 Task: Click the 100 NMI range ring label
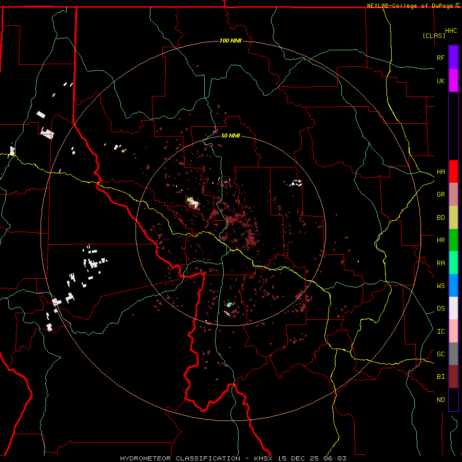point(230,41)
